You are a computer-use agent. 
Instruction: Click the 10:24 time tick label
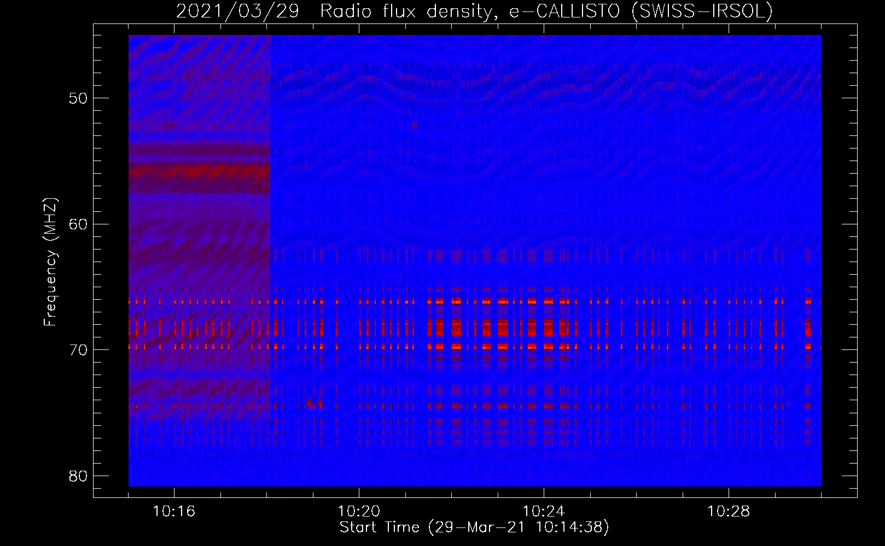[x=544, y=512]
